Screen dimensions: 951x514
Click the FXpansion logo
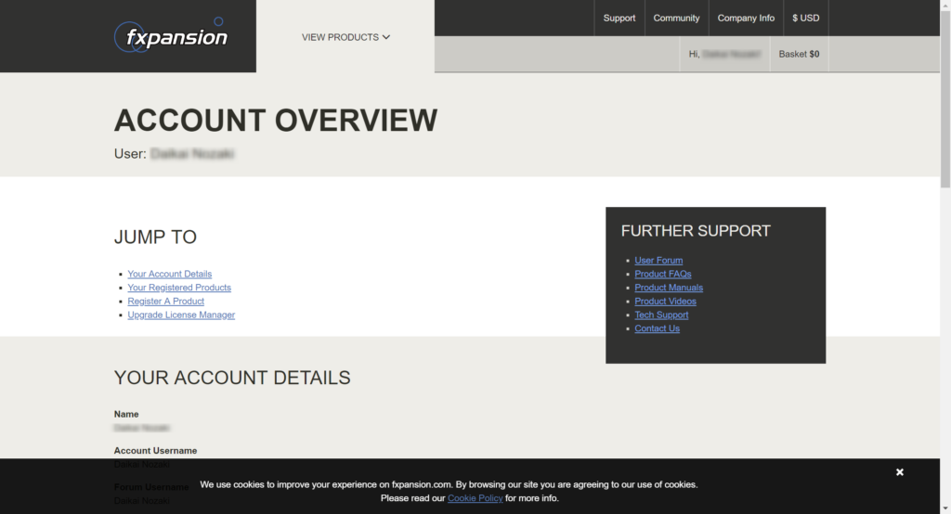pos(171,37)
